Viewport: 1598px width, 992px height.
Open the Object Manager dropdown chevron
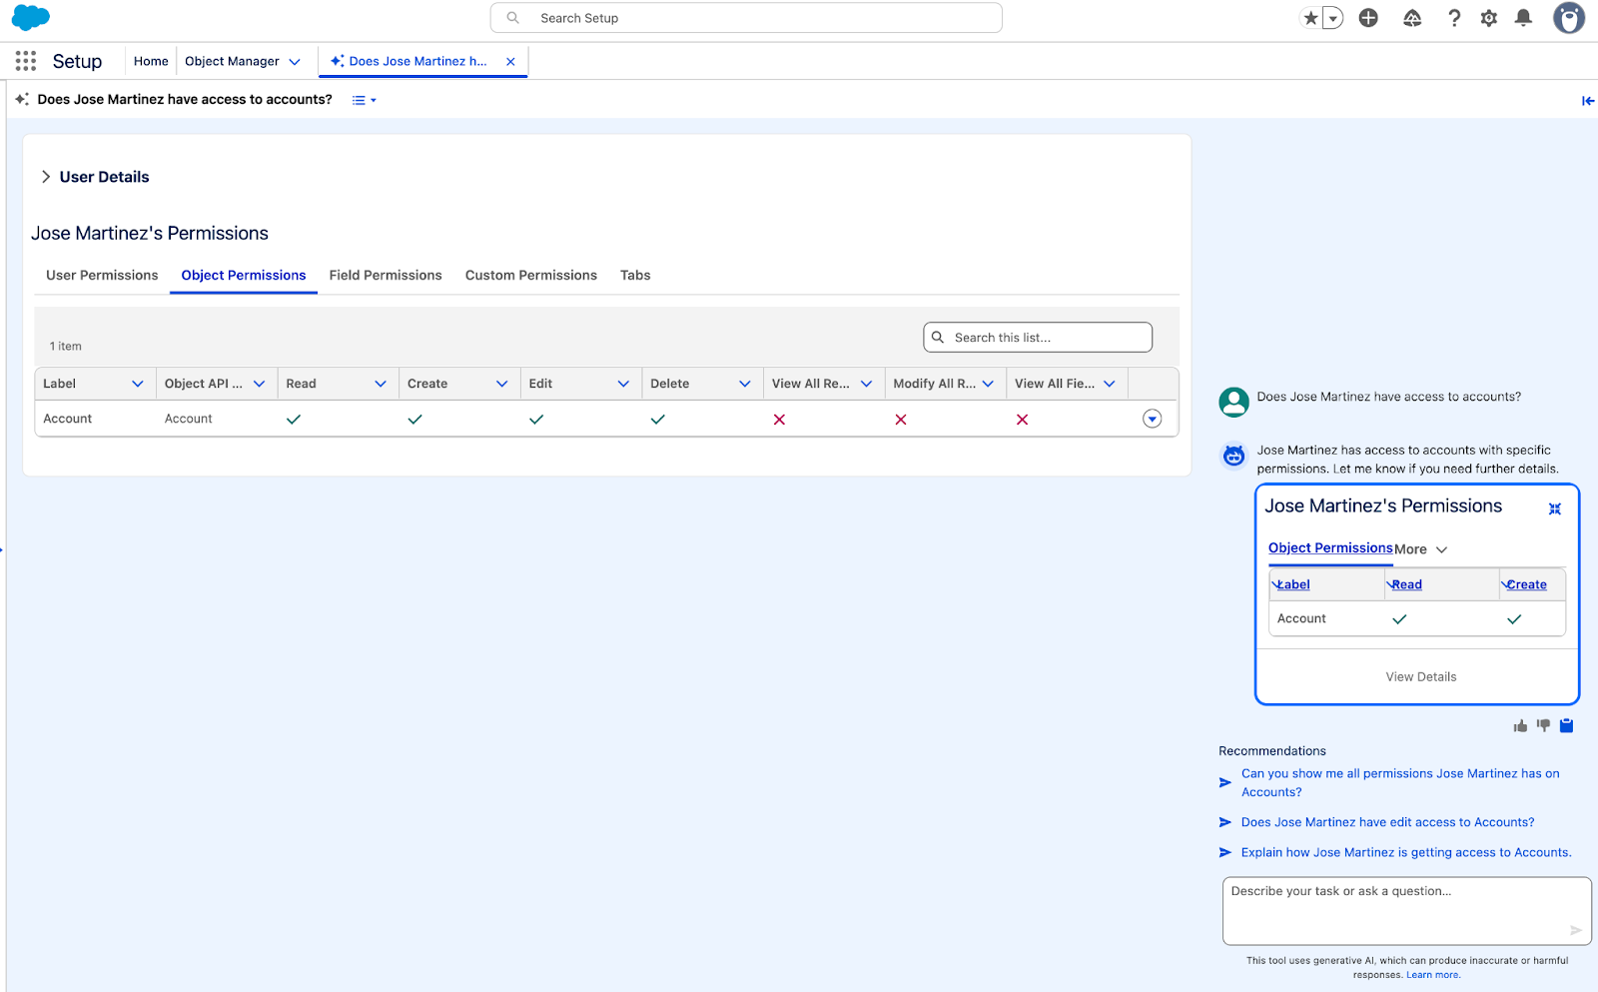pos(295,61)
